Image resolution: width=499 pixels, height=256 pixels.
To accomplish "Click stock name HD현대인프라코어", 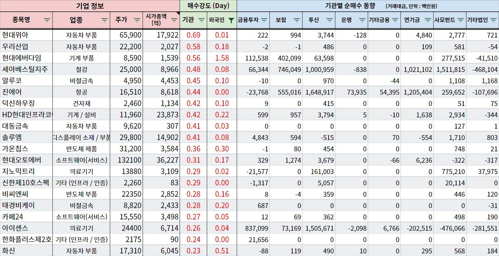I will [27, 114].
